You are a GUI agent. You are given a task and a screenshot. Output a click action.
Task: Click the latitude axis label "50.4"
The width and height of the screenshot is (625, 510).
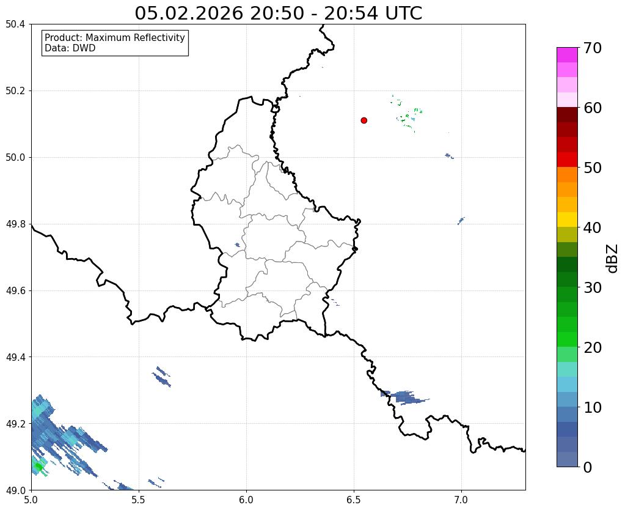tap(15, 24)
